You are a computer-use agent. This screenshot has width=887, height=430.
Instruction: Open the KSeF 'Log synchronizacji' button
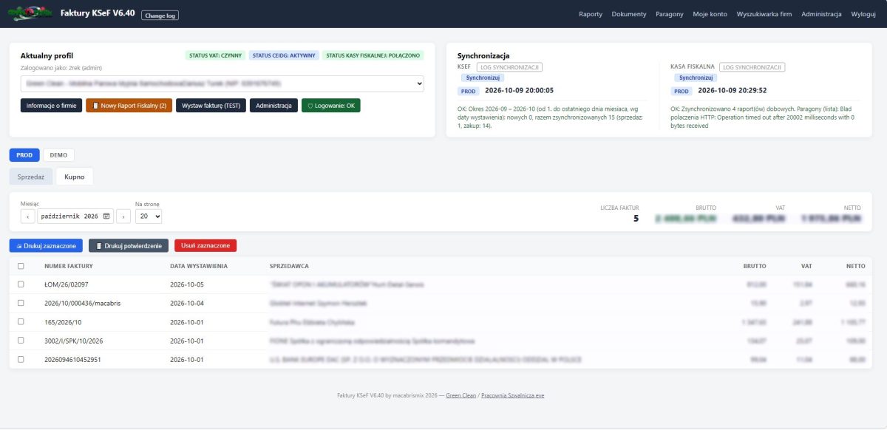508,67
